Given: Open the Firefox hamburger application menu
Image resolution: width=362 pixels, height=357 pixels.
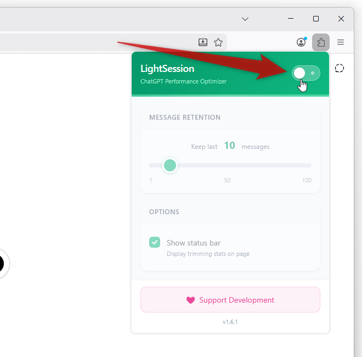Looking at the screenshot, I should [x=341, y=42].
